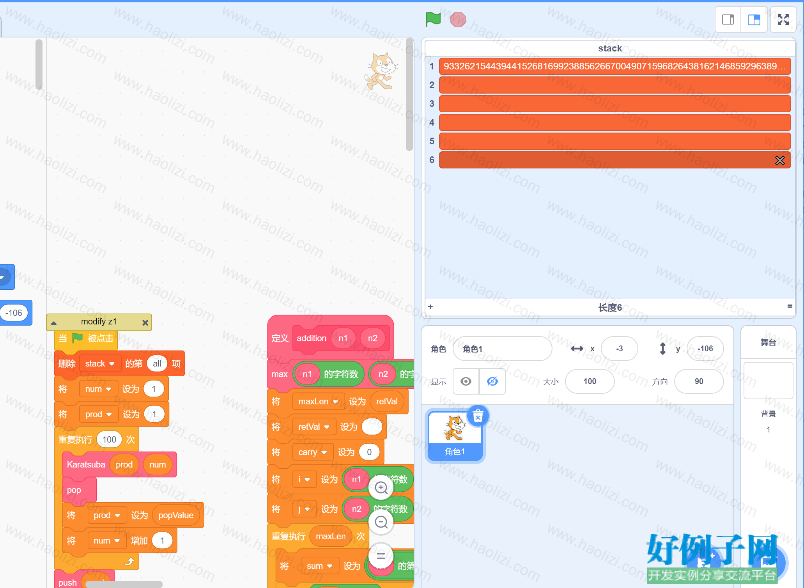Open prod variable dropdown in set-to-1 block
804x588 pixels.
(x=99, y=414)
